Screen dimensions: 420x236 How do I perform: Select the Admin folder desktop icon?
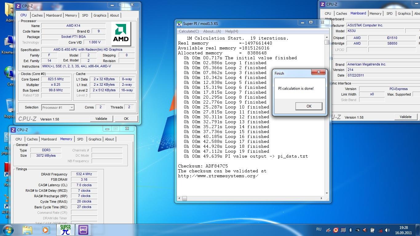click(x=9, y=12)
